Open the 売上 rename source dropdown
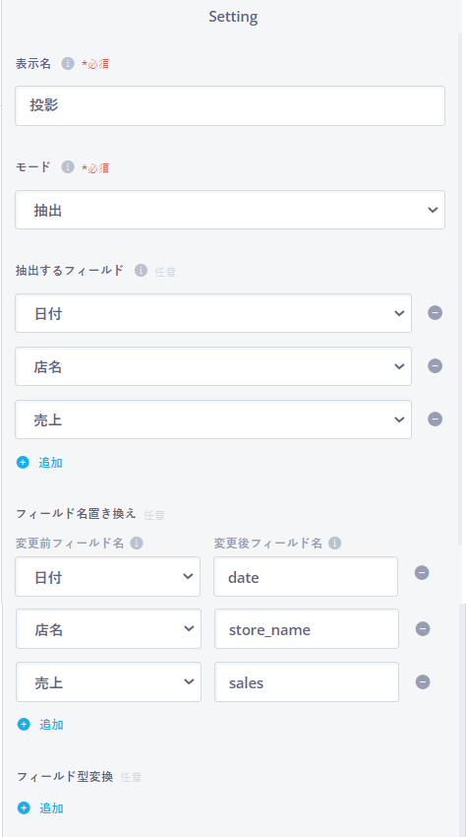 click(x=109, y=682)
